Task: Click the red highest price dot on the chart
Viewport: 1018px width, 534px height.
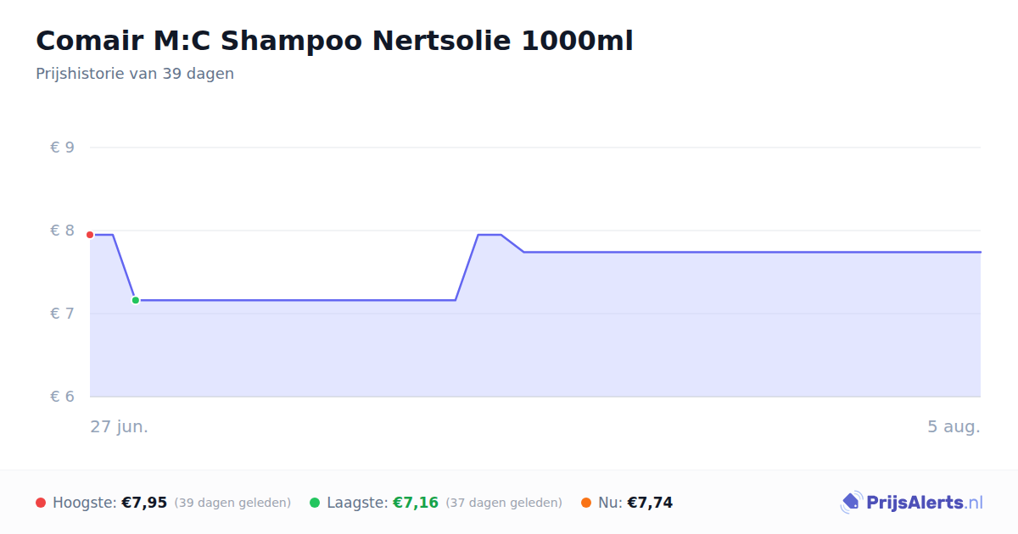Action: tap(90, 235)
